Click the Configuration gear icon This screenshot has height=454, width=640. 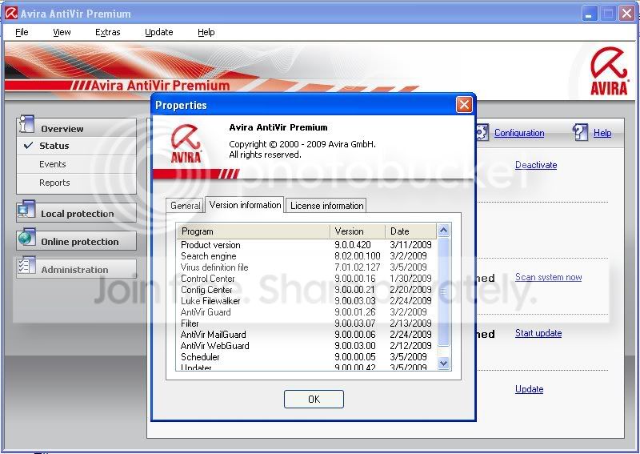(482, 132)
